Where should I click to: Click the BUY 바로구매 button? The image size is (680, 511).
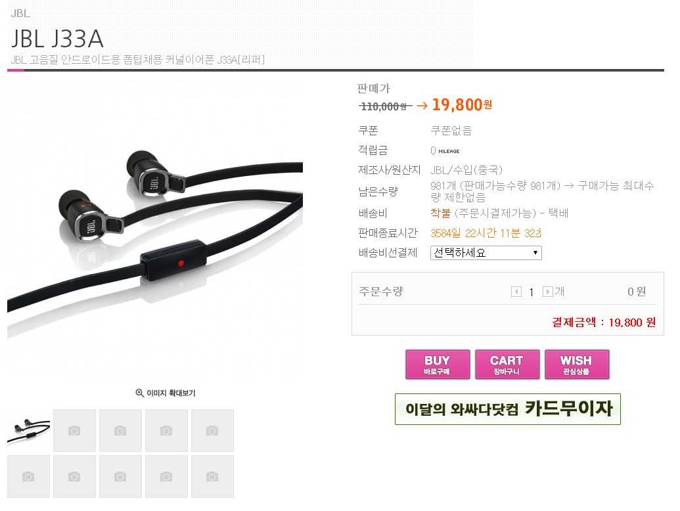(438, 365)
